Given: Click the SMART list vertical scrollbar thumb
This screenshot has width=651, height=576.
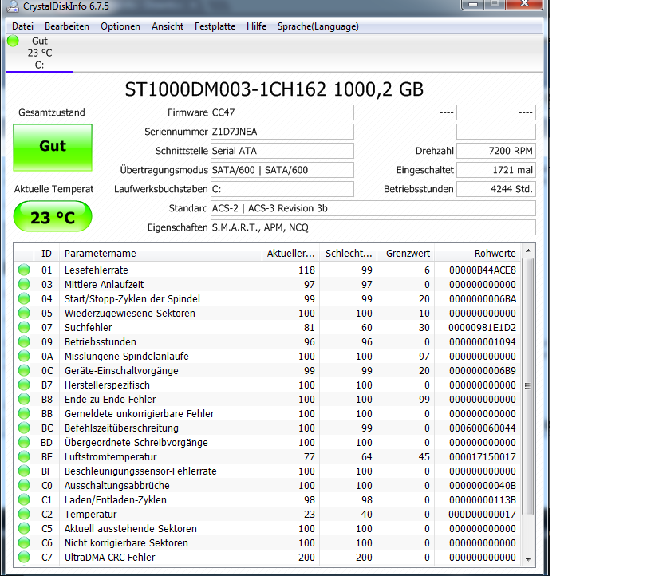Looking at the screenshot, I should tap(527, 386).
